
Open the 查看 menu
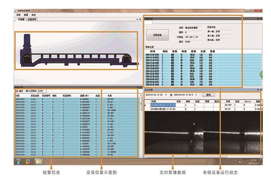26,15
